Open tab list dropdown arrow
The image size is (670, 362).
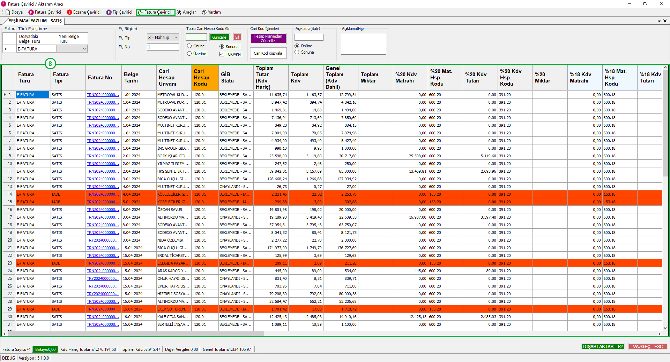pos(659,21)
